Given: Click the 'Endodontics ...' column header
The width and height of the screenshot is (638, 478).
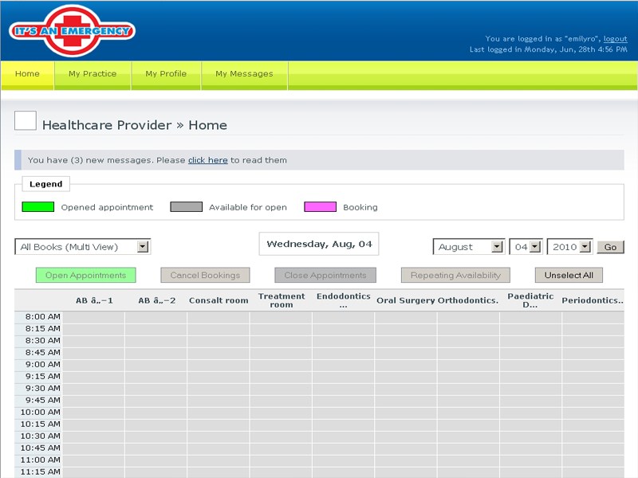Looking at the screenshot, I should point(344,300).
